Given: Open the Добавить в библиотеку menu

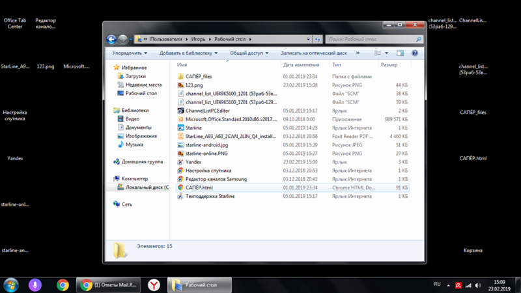Looking at the screenshot, I should pyautogui.click(x=188, y=53).
